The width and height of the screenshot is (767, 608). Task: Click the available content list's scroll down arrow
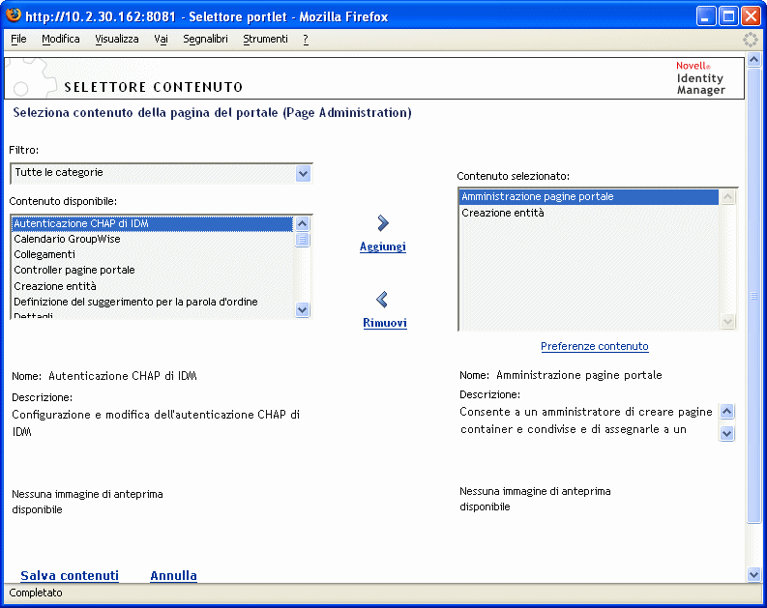[x=303, y=309]
